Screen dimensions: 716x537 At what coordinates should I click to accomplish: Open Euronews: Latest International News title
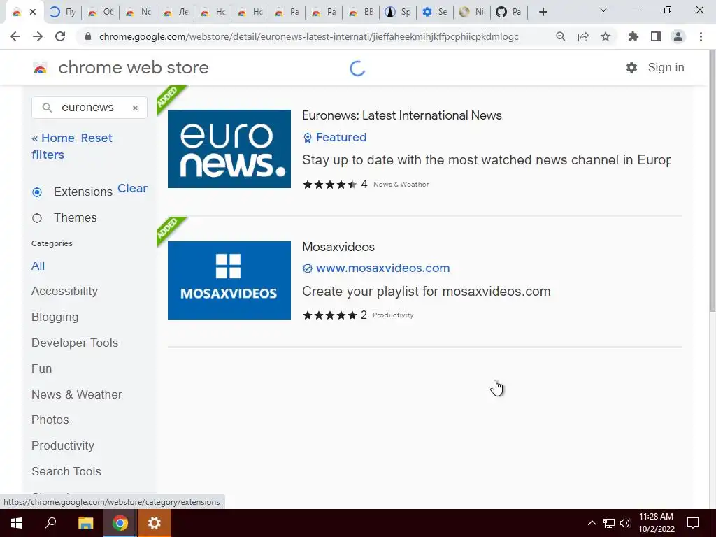click(x=402, y=115)
